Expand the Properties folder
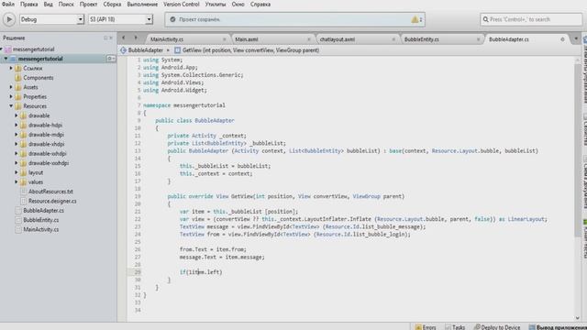 click(x=11, y=96)
